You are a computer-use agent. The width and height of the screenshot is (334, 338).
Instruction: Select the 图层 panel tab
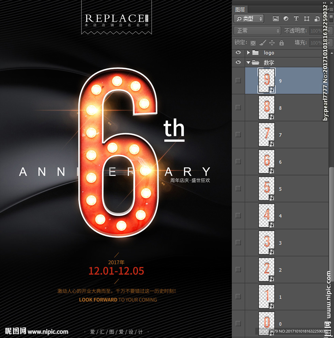click(x=240, y=10)
